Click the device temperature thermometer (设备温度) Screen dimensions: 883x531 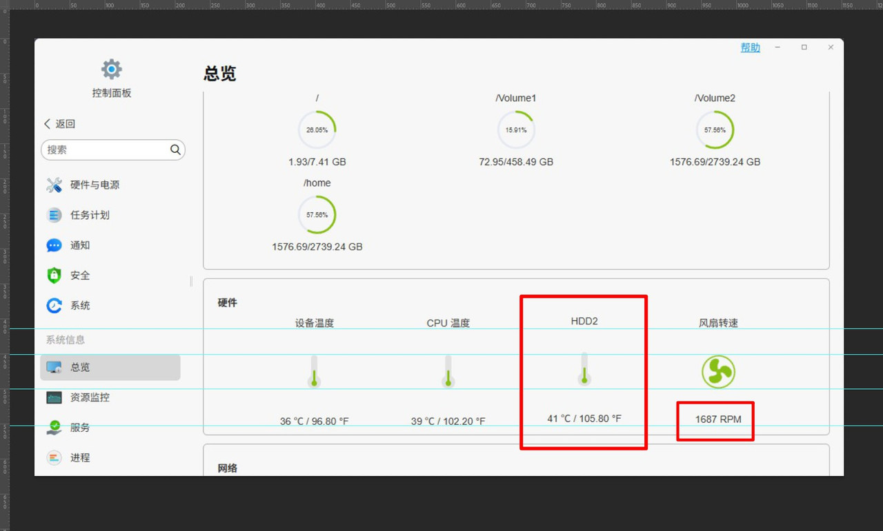tap(315, 371)
